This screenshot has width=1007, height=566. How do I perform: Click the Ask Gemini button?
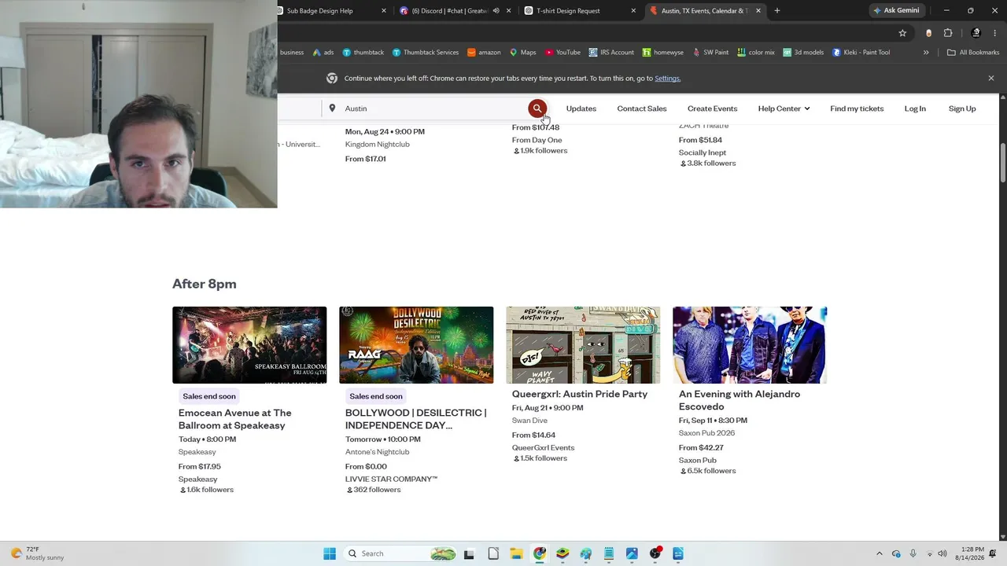click(x=895, y=11)
